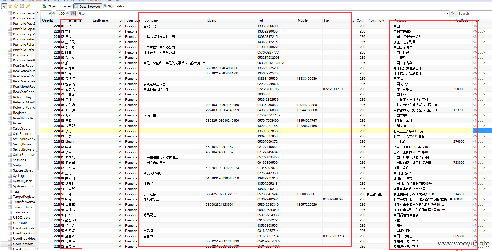Select the USDOrders table in the tree

coord(22,218)
